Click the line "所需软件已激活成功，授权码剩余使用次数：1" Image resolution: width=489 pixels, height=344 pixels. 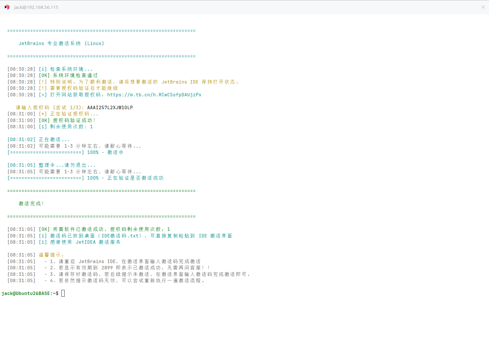click(x=111, y=229)
